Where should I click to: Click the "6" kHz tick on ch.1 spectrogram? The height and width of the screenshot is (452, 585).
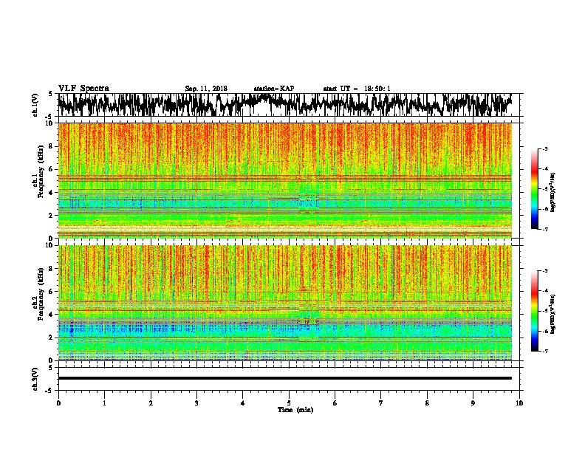pos(52,169)
